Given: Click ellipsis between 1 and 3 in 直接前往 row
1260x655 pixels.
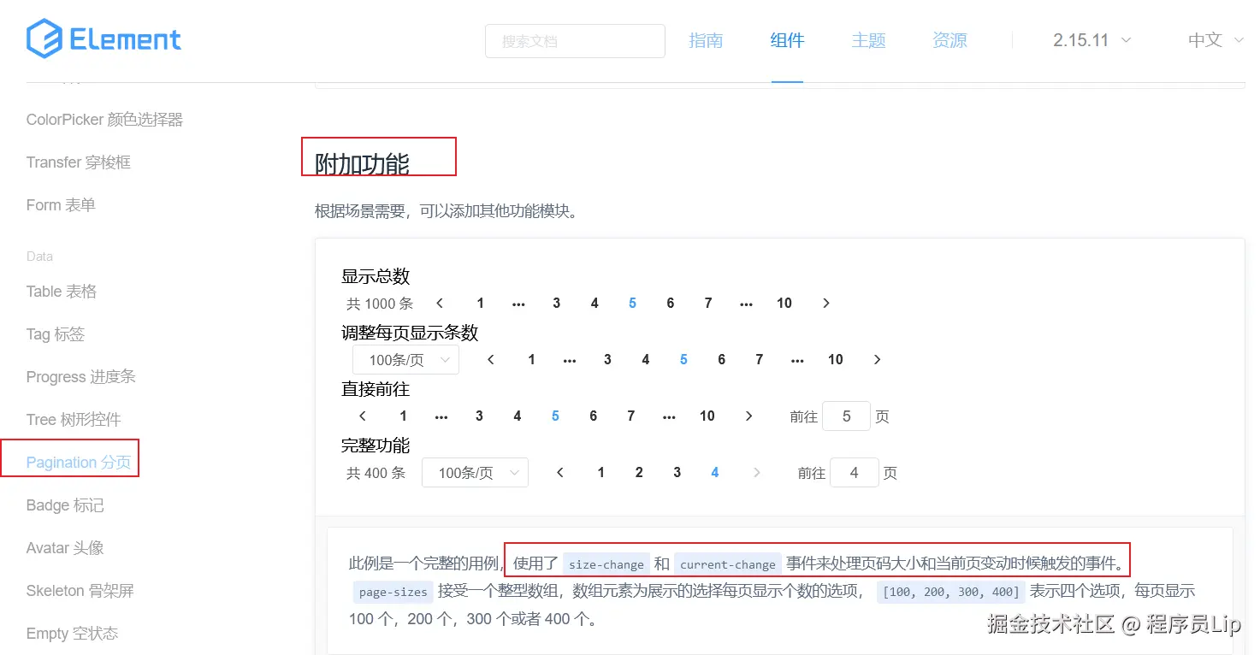Looking at the screenshot, I should [441, 416].
